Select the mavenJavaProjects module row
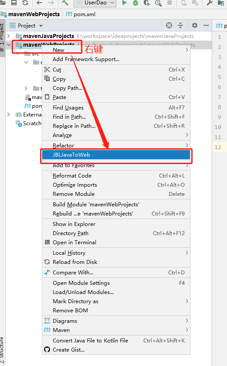227x366 pixels. tap(108, 36)
